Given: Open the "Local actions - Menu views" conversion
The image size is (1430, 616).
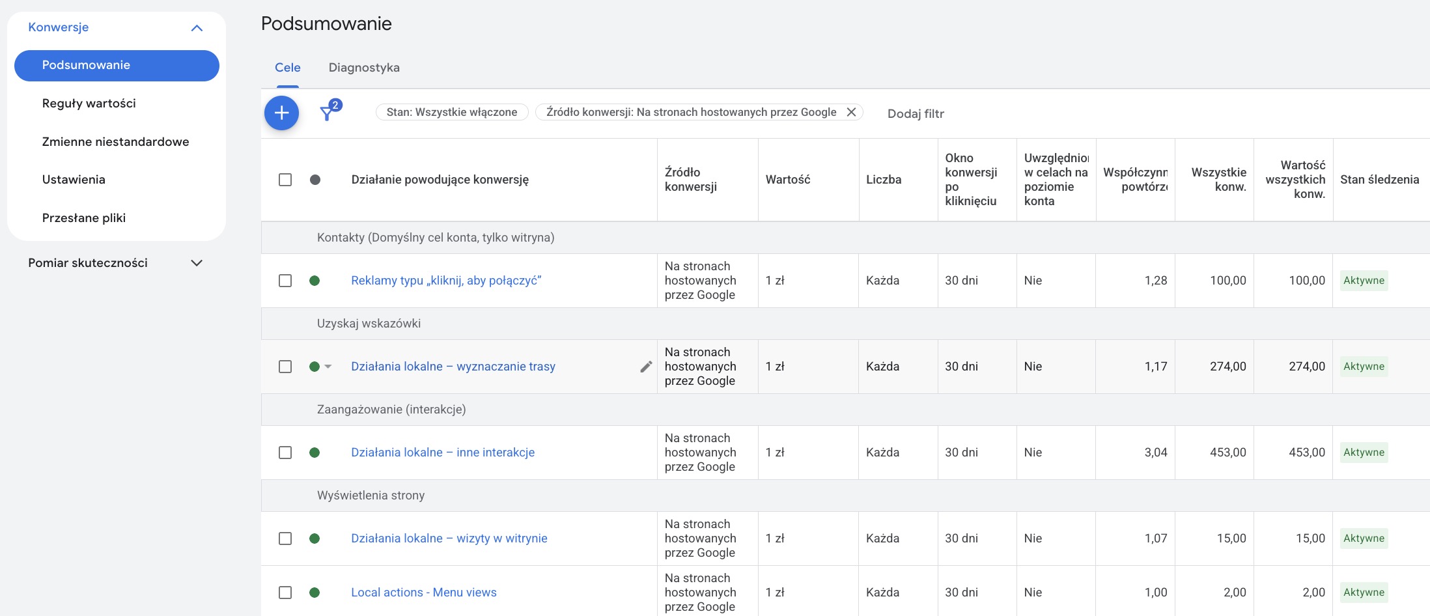Looking at the screenshot, I should pos(423,592).
